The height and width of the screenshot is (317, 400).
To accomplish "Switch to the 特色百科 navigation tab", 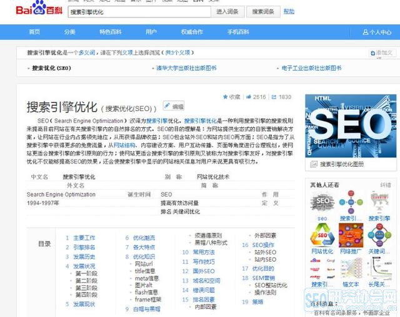I will coord(110,32).
